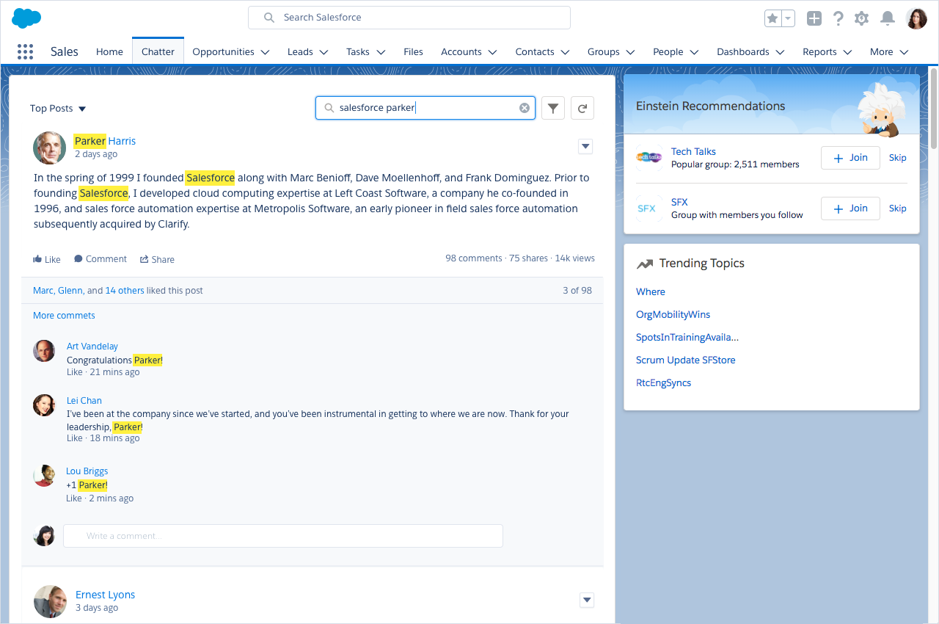Click the Write a comment field
The height and width of the screenshot is (624, 939).
coord(283,536)
